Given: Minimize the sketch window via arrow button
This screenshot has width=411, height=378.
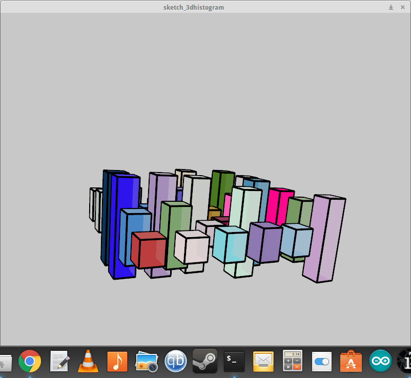Looking at the screenshot, I should point(391,7).
